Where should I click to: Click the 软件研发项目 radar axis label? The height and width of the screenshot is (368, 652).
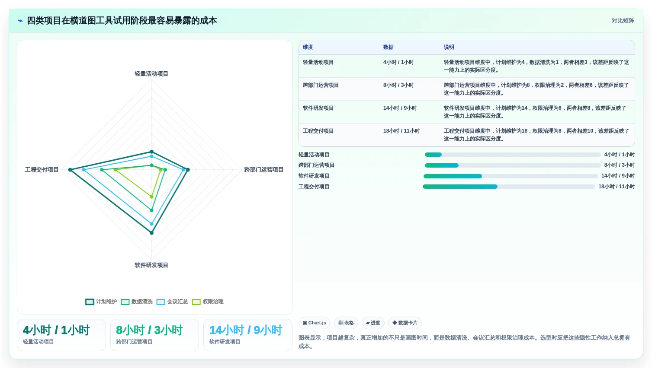point(151,265)
